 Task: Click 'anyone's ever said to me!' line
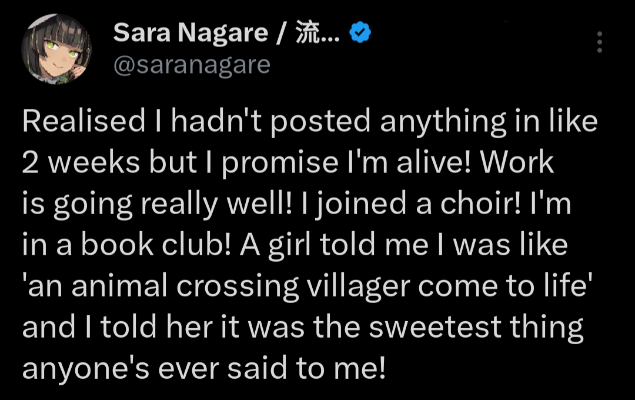click(203, 368)
